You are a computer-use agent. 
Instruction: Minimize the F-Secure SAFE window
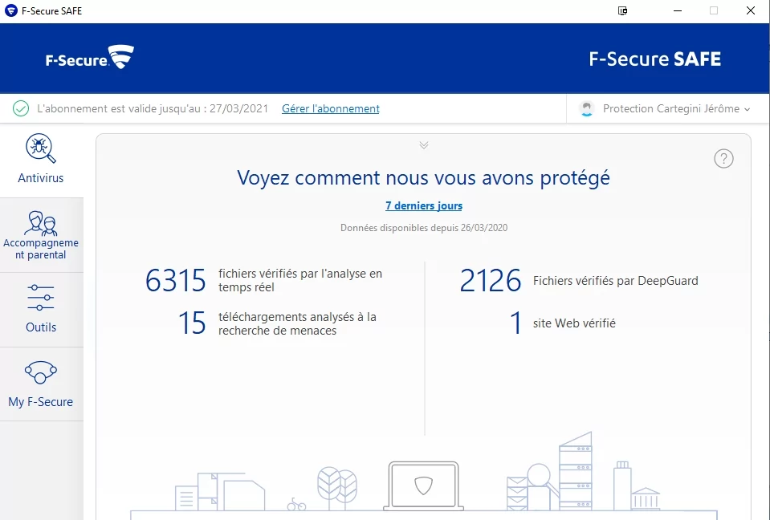click(x=678, y=10)
